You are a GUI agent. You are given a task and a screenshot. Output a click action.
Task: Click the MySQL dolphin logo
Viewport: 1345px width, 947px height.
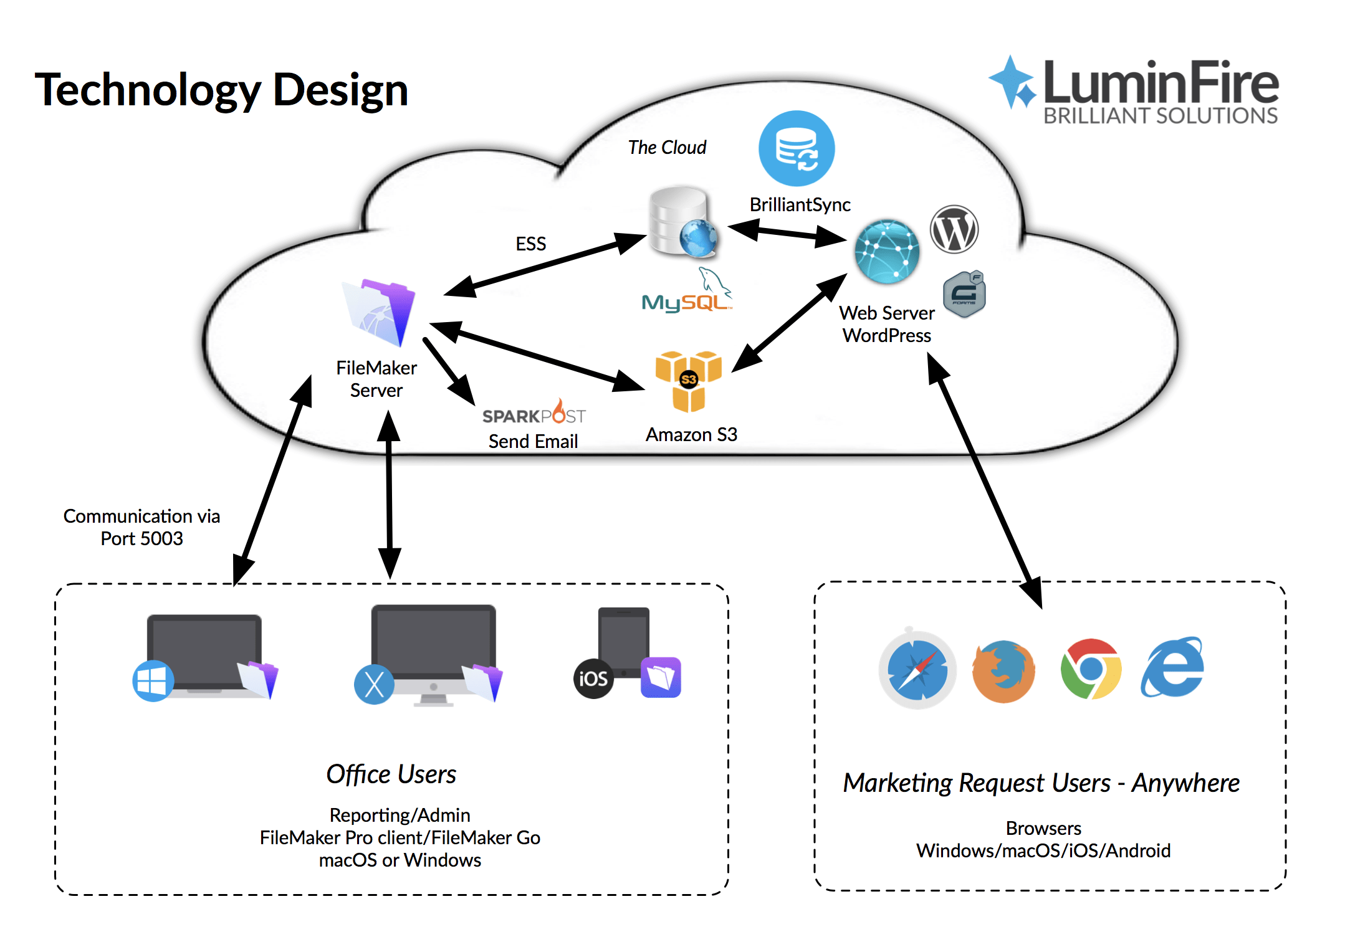(688, 290)
